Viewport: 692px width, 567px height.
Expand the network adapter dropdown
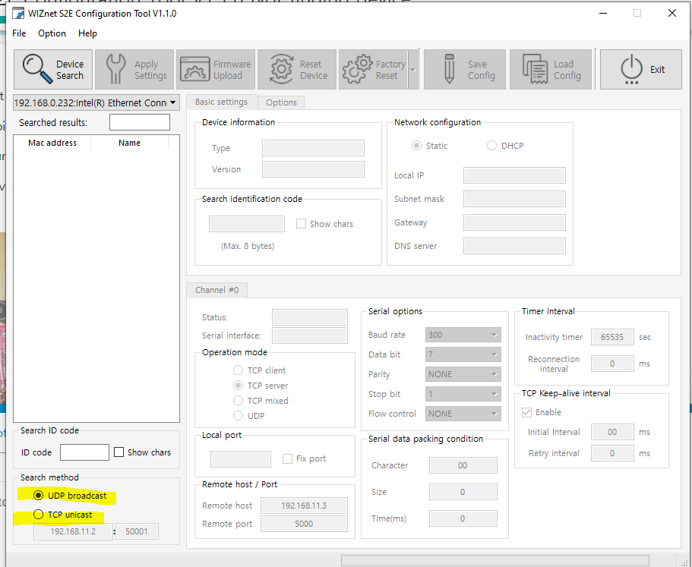[x=96, y=102]
